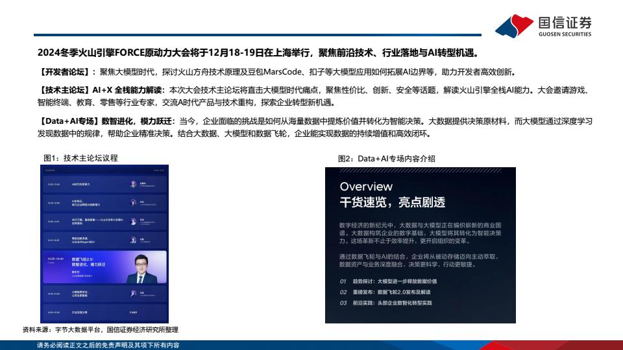Click the first agenda row AI时代的原动力

pyautogui.click(x=105, y=185)
